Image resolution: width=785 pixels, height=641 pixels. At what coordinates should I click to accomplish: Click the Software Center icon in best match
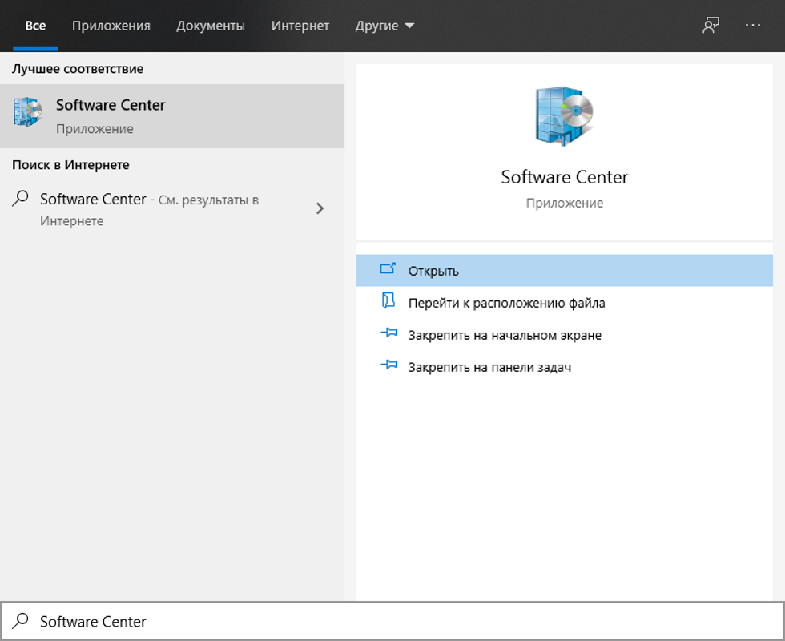[27, 112]
